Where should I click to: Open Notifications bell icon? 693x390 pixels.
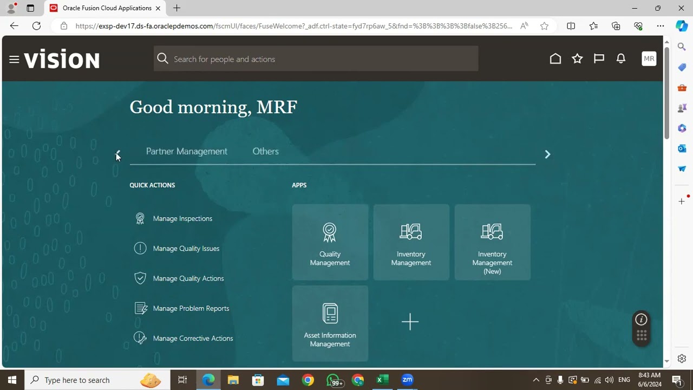pyautogui.click(x=621, y=59)
